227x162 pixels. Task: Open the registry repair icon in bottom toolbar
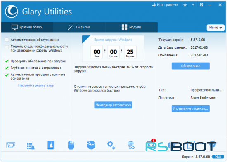point(11,145)
